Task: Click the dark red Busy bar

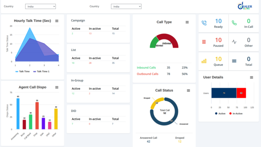Action: [24, 125]
